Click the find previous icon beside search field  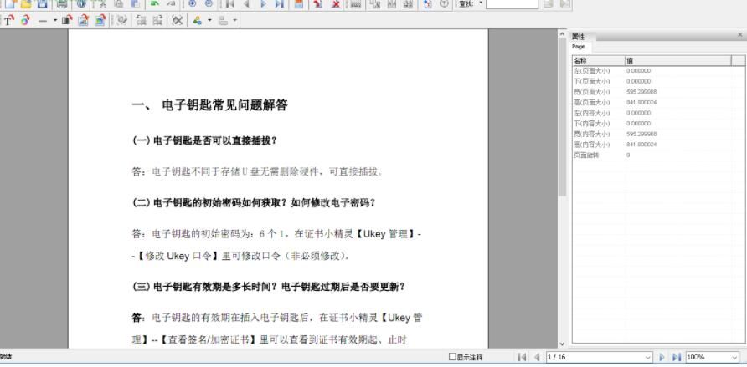pos(549,4)
